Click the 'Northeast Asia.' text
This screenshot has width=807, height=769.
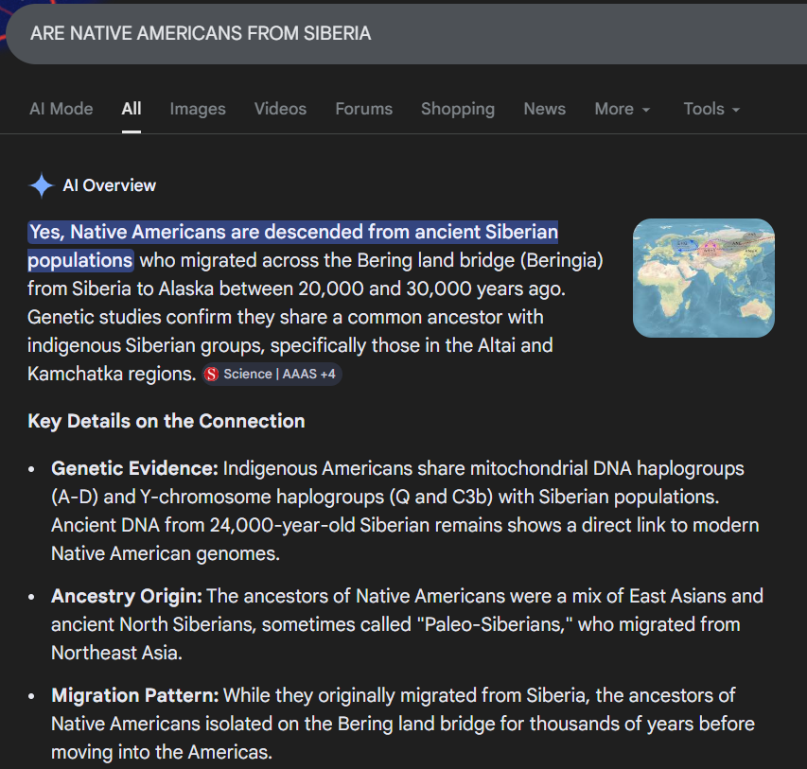[116, 653]
